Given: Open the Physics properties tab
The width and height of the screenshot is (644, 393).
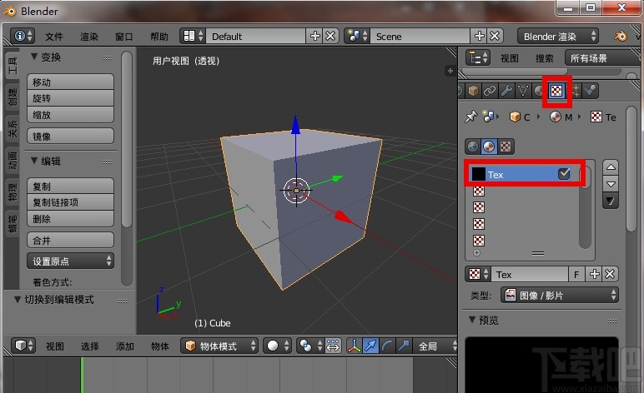Looking at the screenshot, I should [591, 91].
